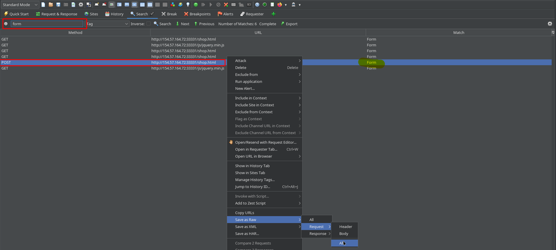This screenshot has width=556, height=250.
Task: Toggle the Inverse checkbox
Action: pyautogui.click(x=148, y=24)
